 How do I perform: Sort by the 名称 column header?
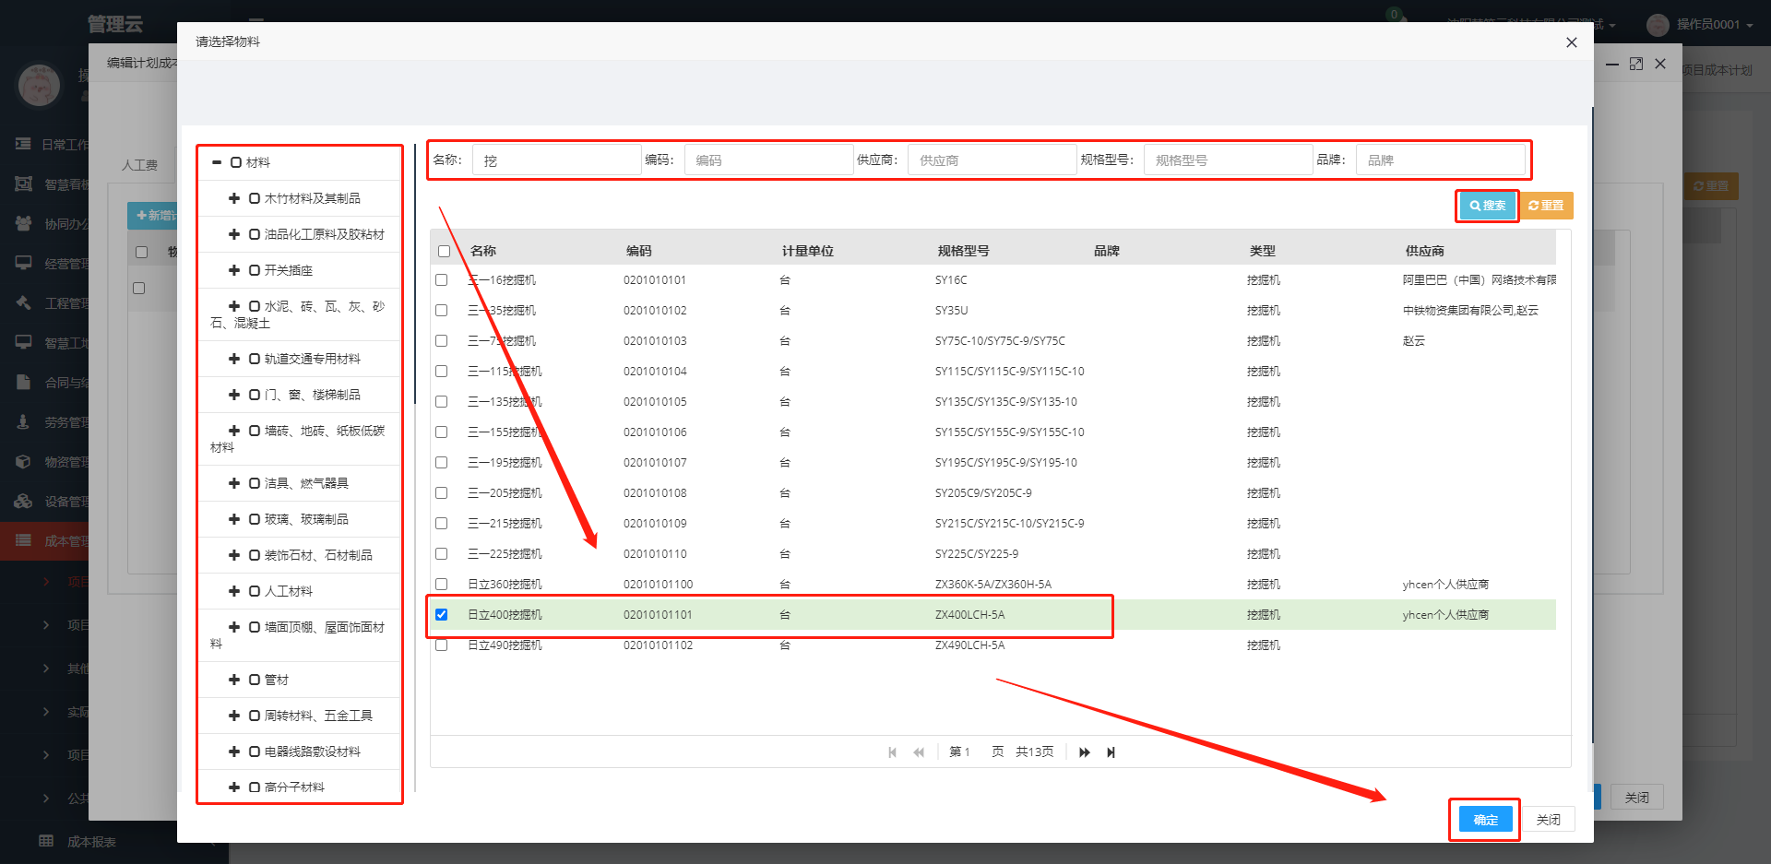coord(483,251)
